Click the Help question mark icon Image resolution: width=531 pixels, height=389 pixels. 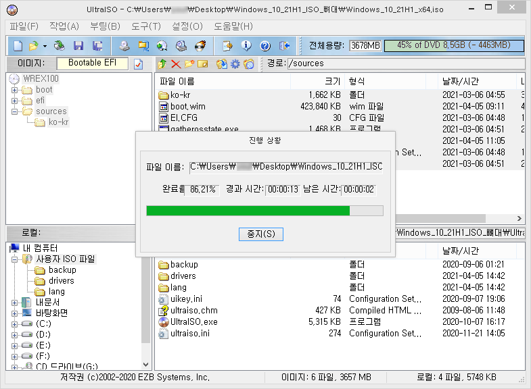tap(265, 46)
